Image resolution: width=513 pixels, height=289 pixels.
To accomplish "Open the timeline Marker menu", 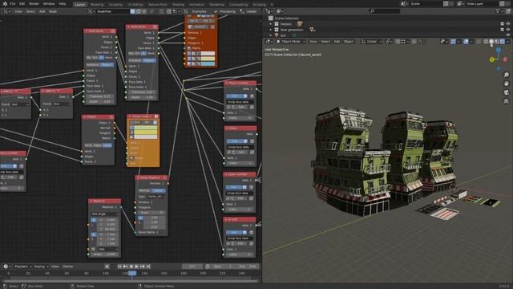I will click(x=67, y=267).
